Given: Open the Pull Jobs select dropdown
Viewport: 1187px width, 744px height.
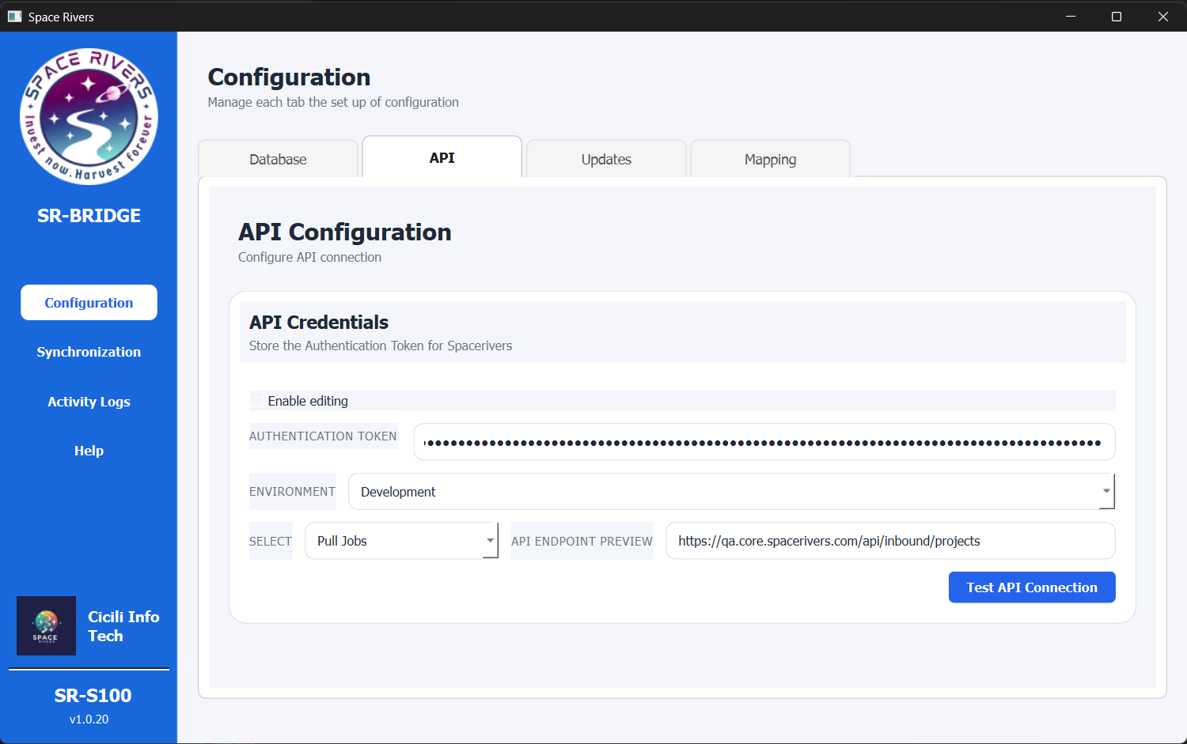Looking at the screenshot, I should (401, 541).
